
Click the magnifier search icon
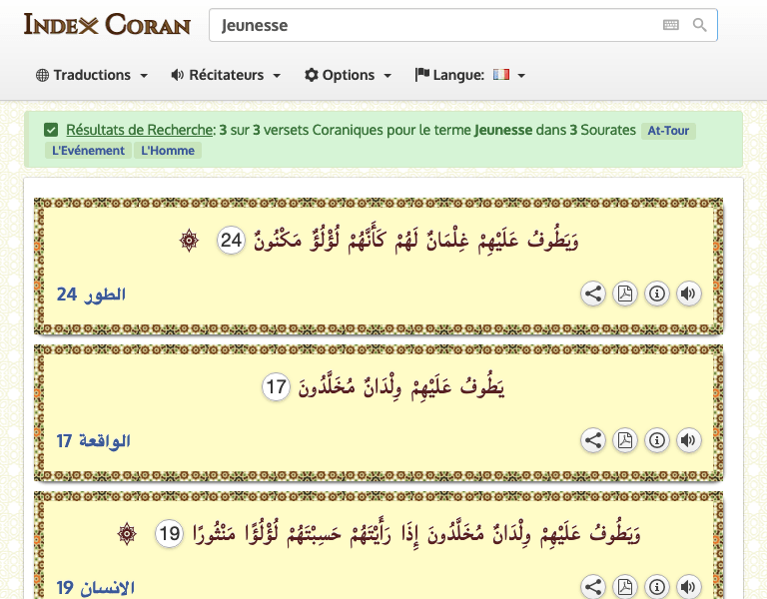(700, 25)
